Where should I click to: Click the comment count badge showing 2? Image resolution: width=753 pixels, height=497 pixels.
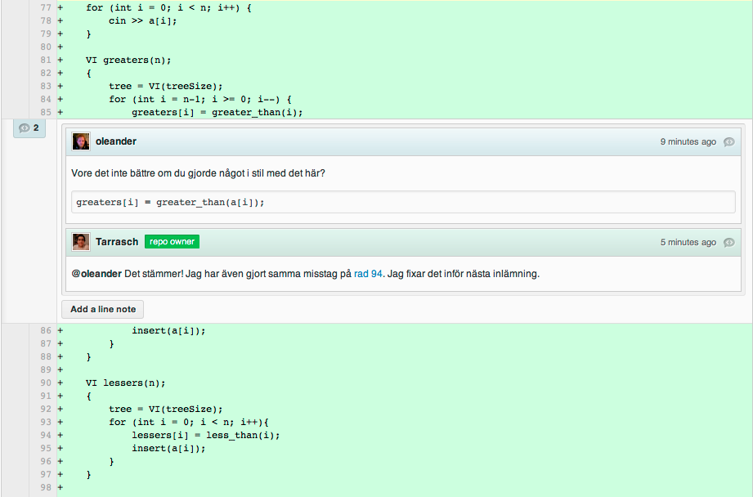[x=29, y=128]
